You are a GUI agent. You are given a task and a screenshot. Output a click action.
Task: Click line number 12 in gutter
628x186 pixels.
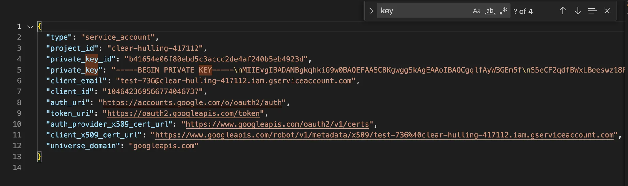click(17, 146)
